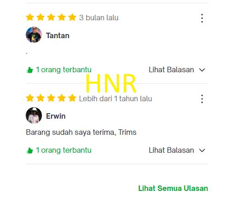Click the reviewer name Tantan
226x219 pixels.
point(58,35)
